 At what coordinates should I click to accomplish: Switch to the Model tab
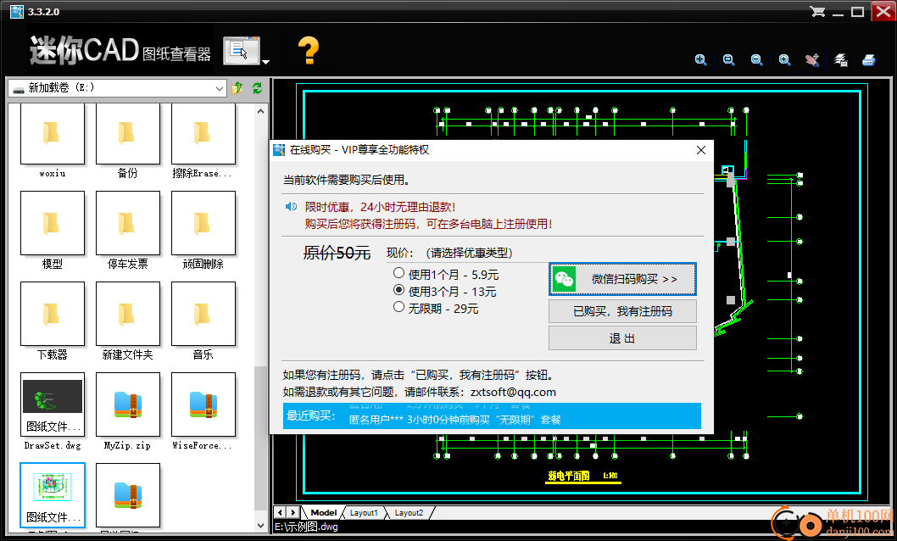(323, 513)
